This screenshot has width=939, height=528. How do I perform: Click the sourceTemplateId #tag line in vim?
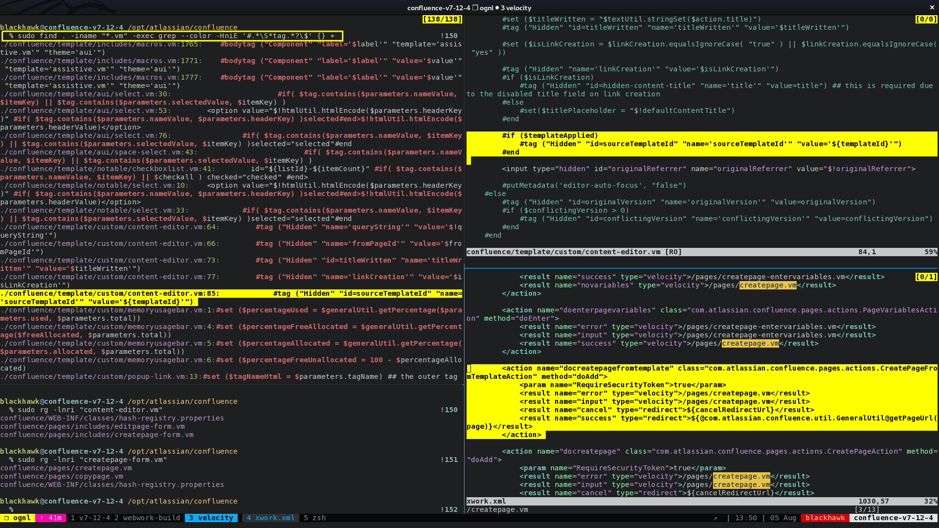point(711,144)
